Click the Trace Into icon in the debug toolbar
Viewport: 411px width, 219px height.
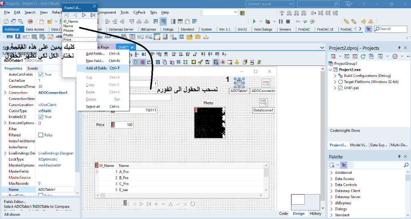(x=297, y=21)
